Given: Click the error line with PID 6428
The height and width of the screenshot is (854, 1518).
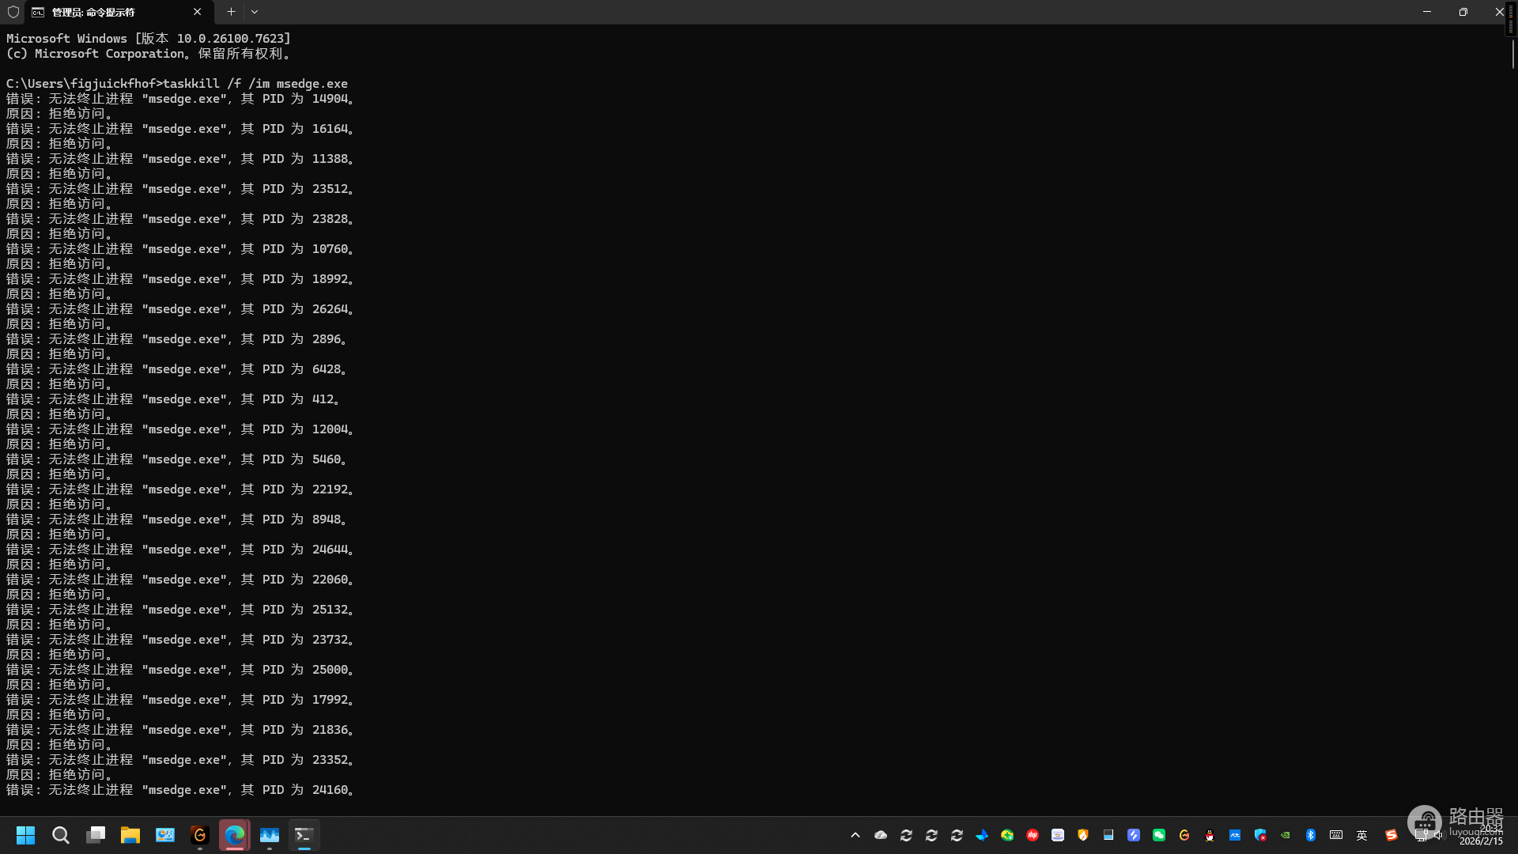Looking at the screenshot, I should pyautogui.click(x=177, y=369).
